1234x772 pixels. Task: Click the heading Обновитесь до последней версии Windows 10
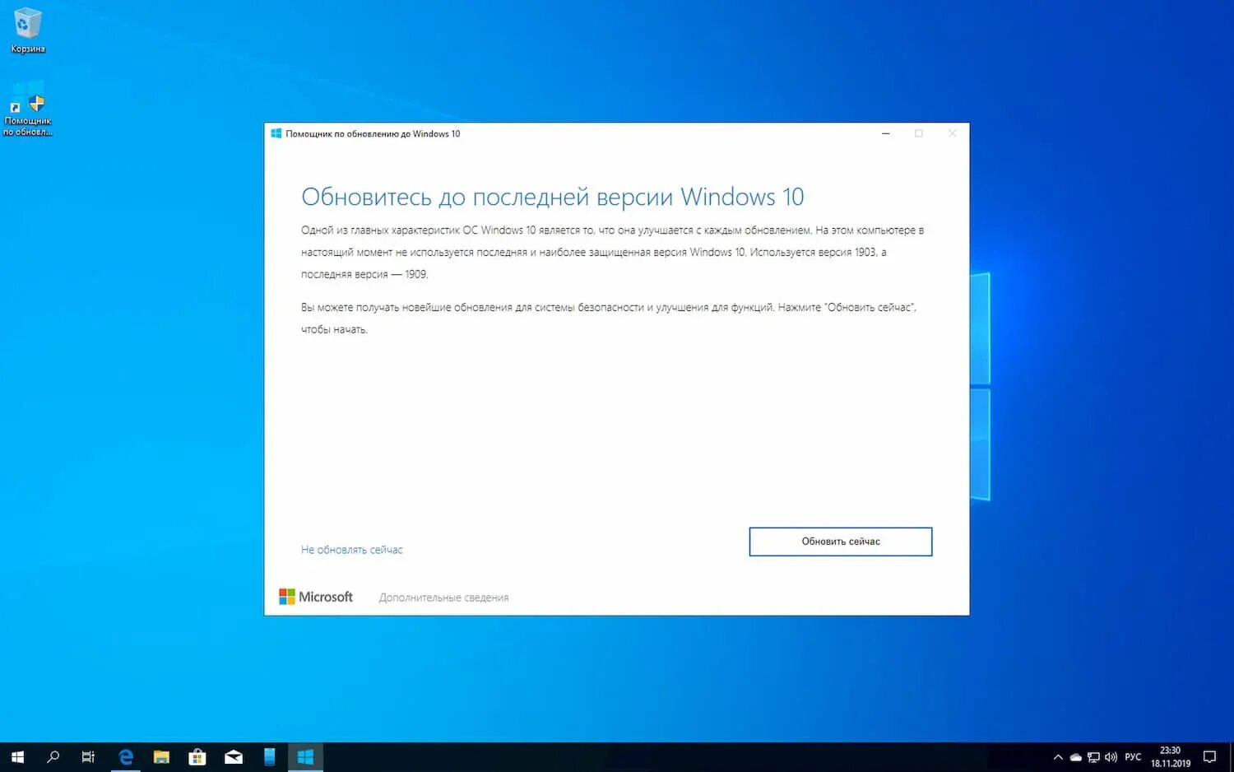coord(552,197)
